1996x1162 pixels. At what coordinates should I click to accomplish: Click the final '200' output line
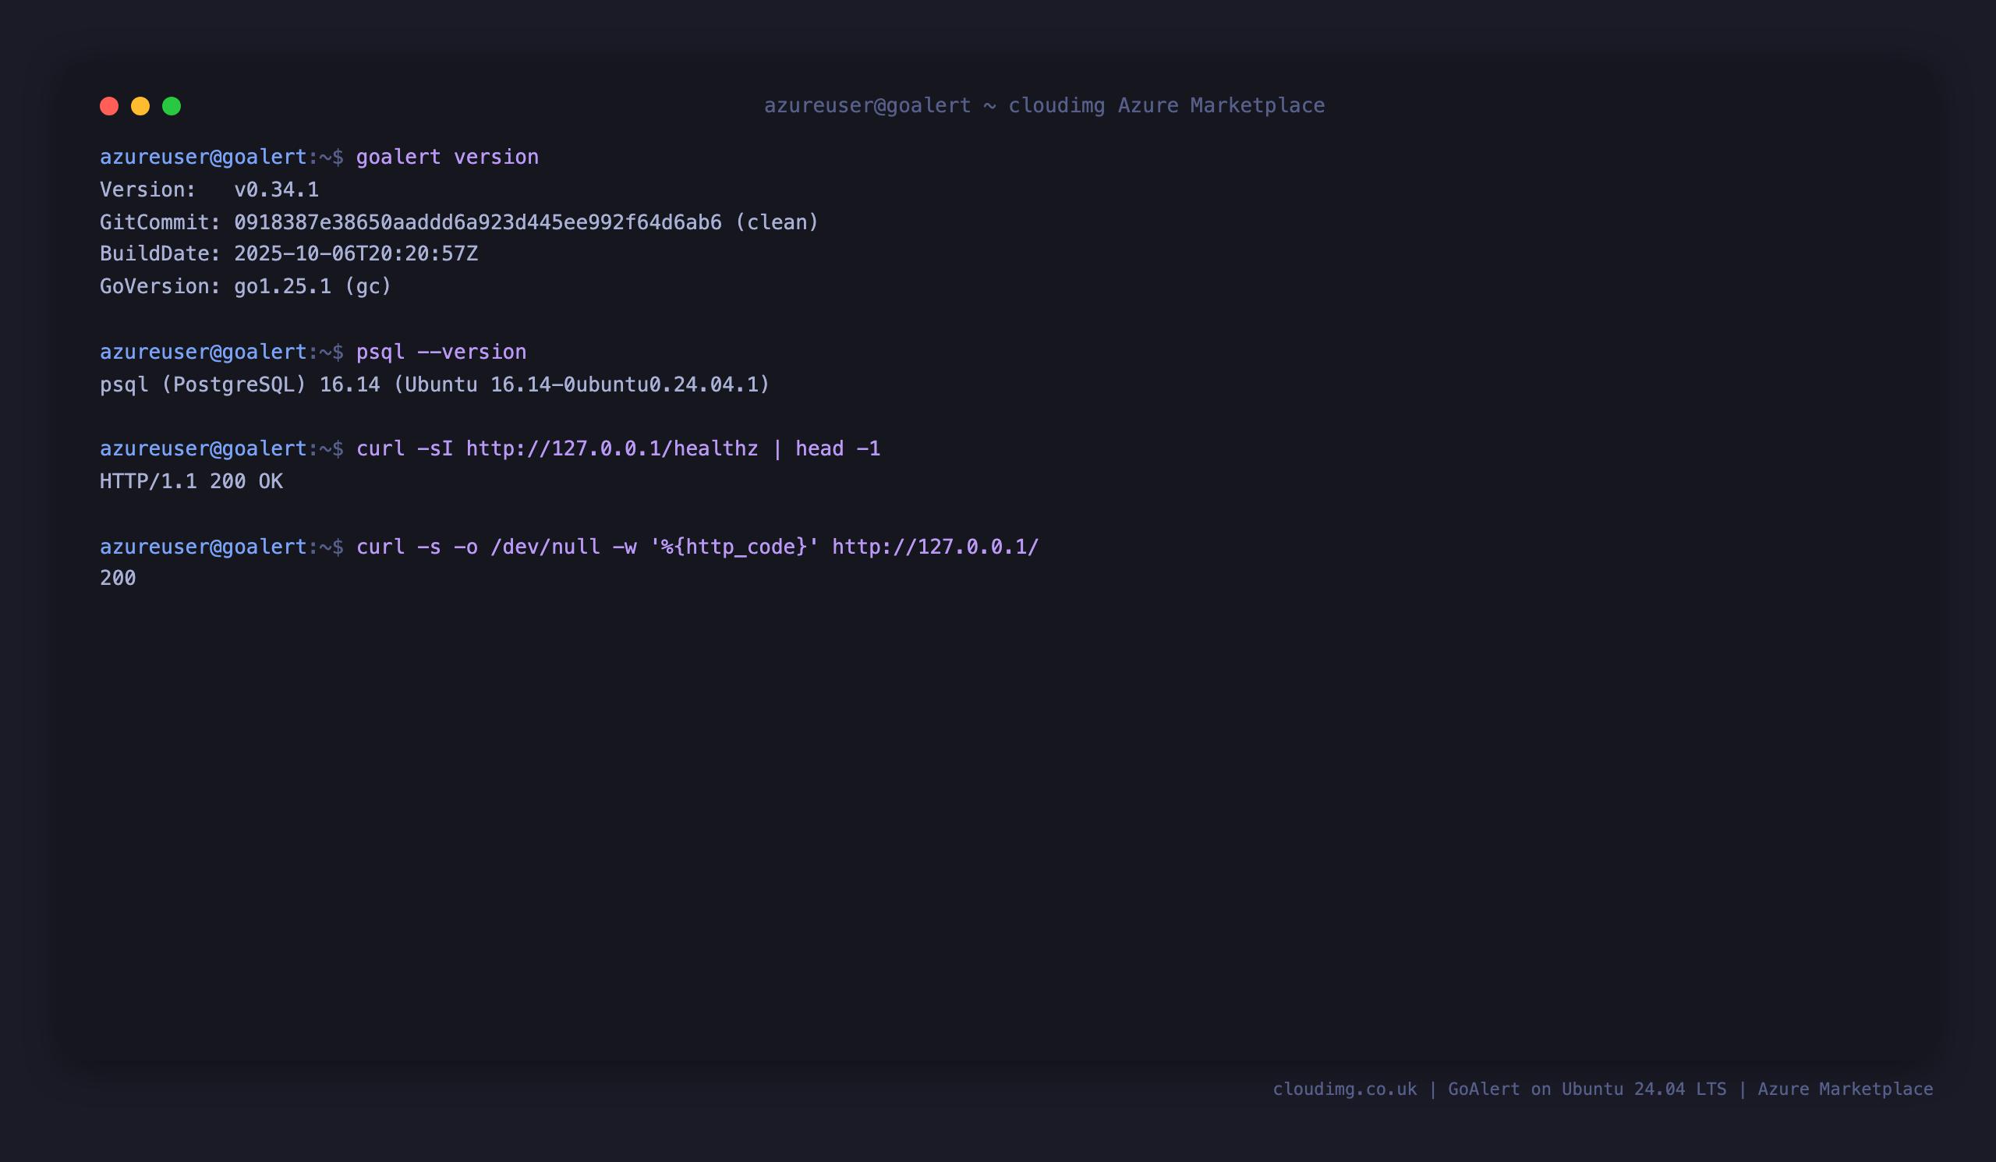click(118, 578)
